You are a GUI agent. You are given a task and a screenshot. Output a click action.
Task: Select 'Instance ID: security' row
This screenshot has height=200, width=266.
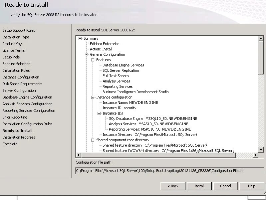[120, 108]
